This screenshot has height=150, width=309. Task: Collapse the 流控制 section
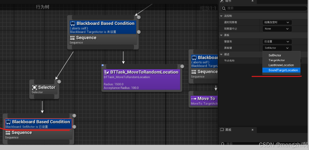coord(221,16)
